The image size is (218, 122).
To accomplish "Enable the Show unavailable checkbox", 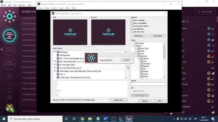I will pos(132,23).
